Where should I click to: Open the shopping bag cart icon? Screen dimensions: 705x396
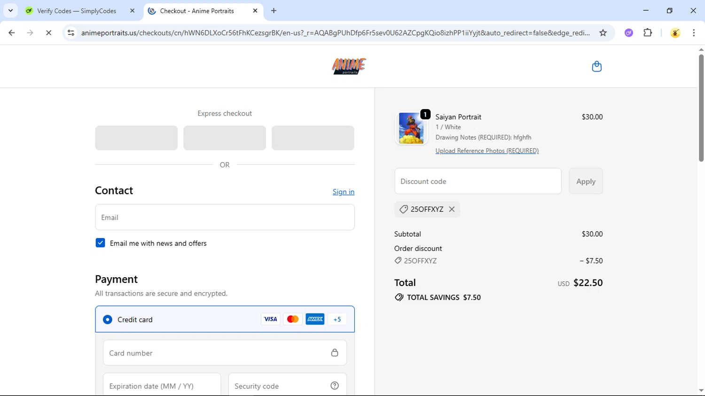[x=596, y=66]
